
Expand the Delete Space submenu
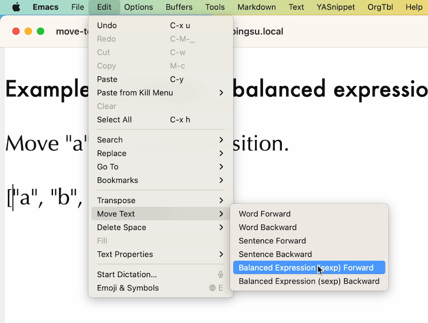[160, 227]
